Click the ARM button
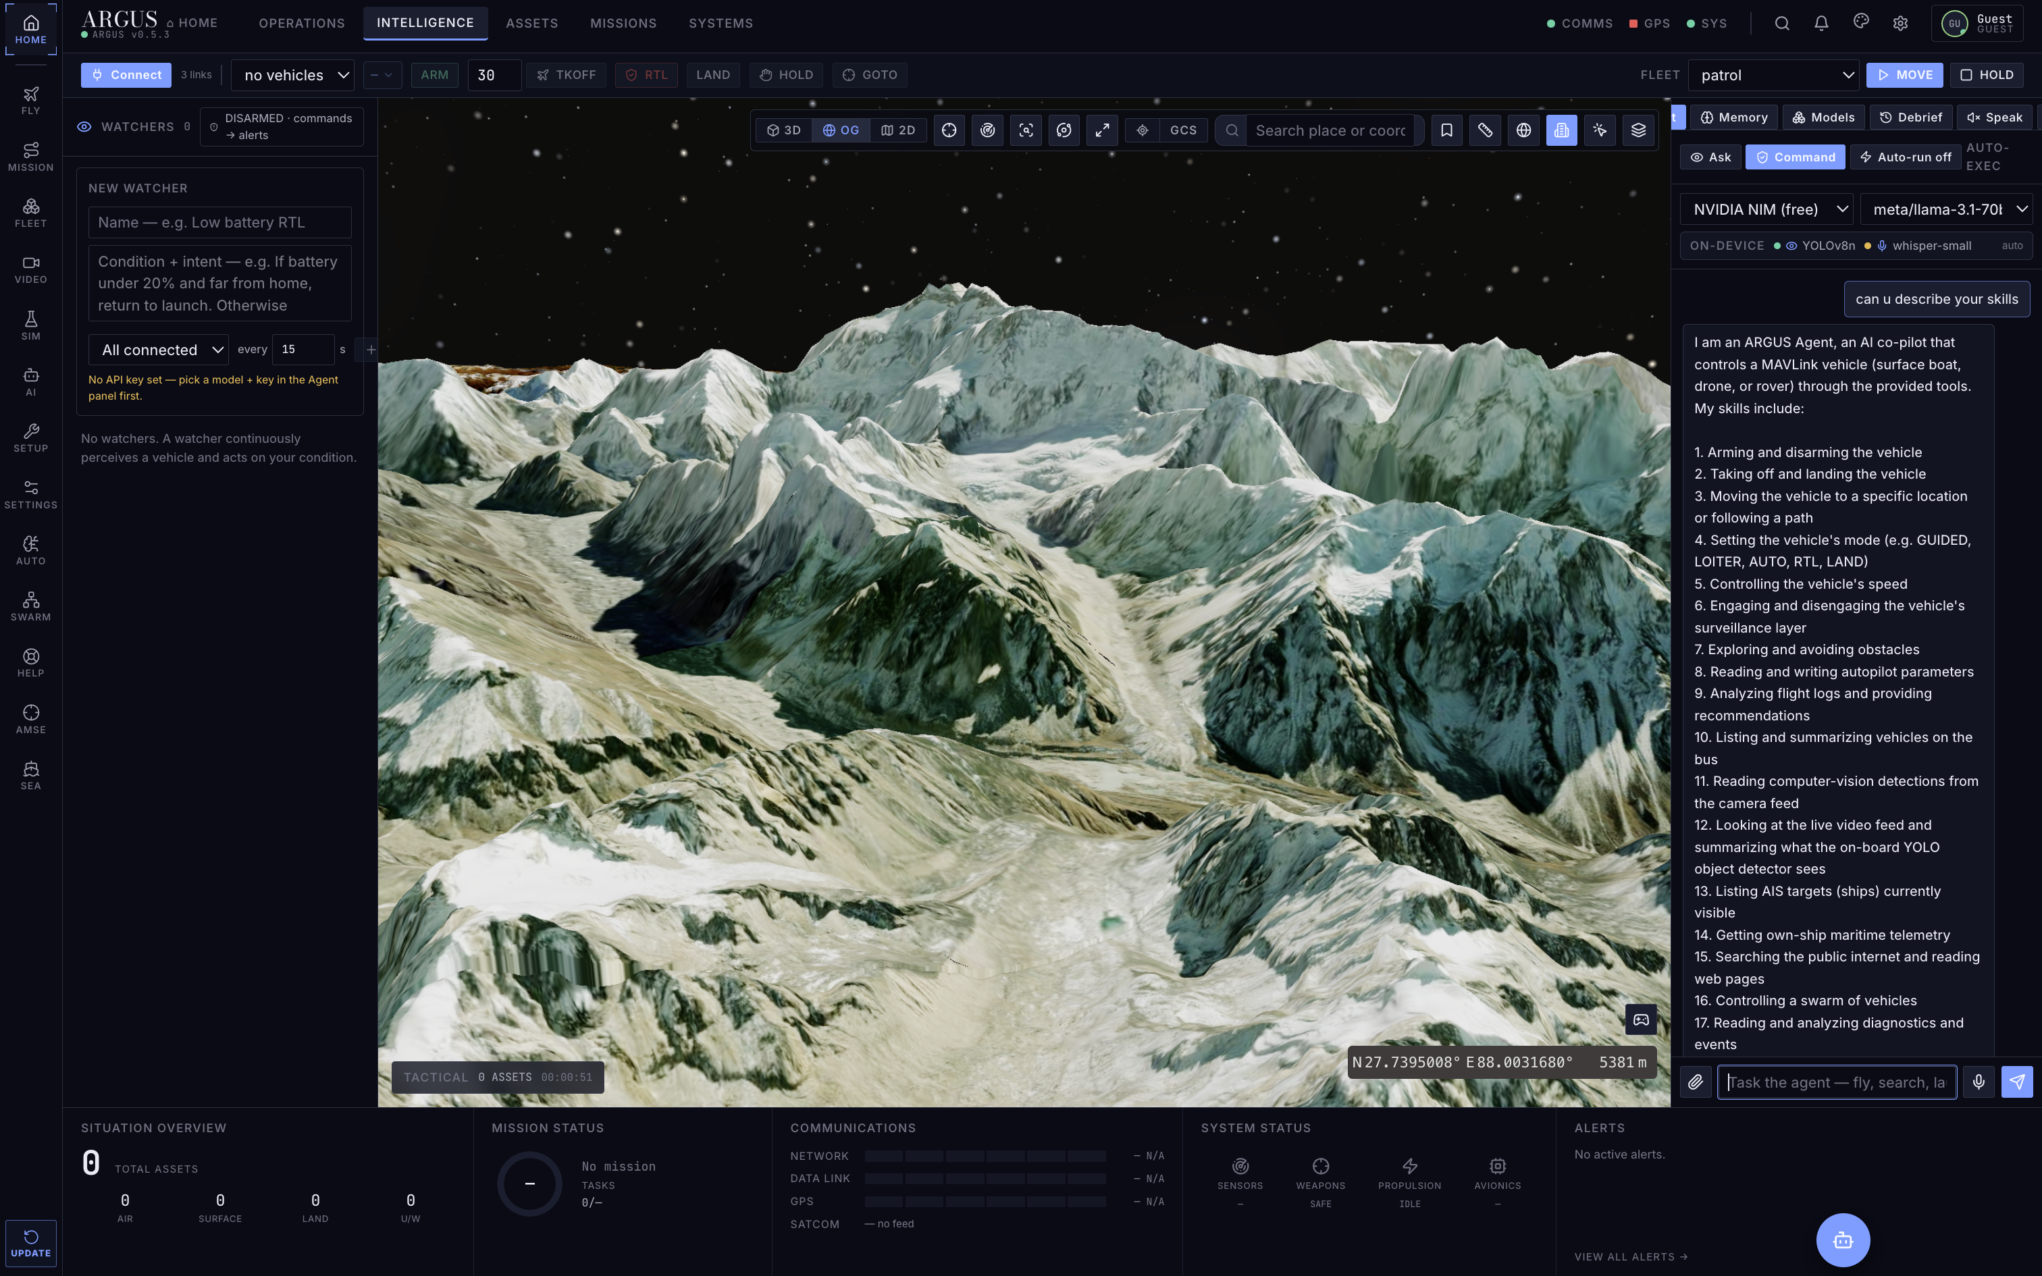The height and width of the screenshot is (1276, 2042). 435,75
